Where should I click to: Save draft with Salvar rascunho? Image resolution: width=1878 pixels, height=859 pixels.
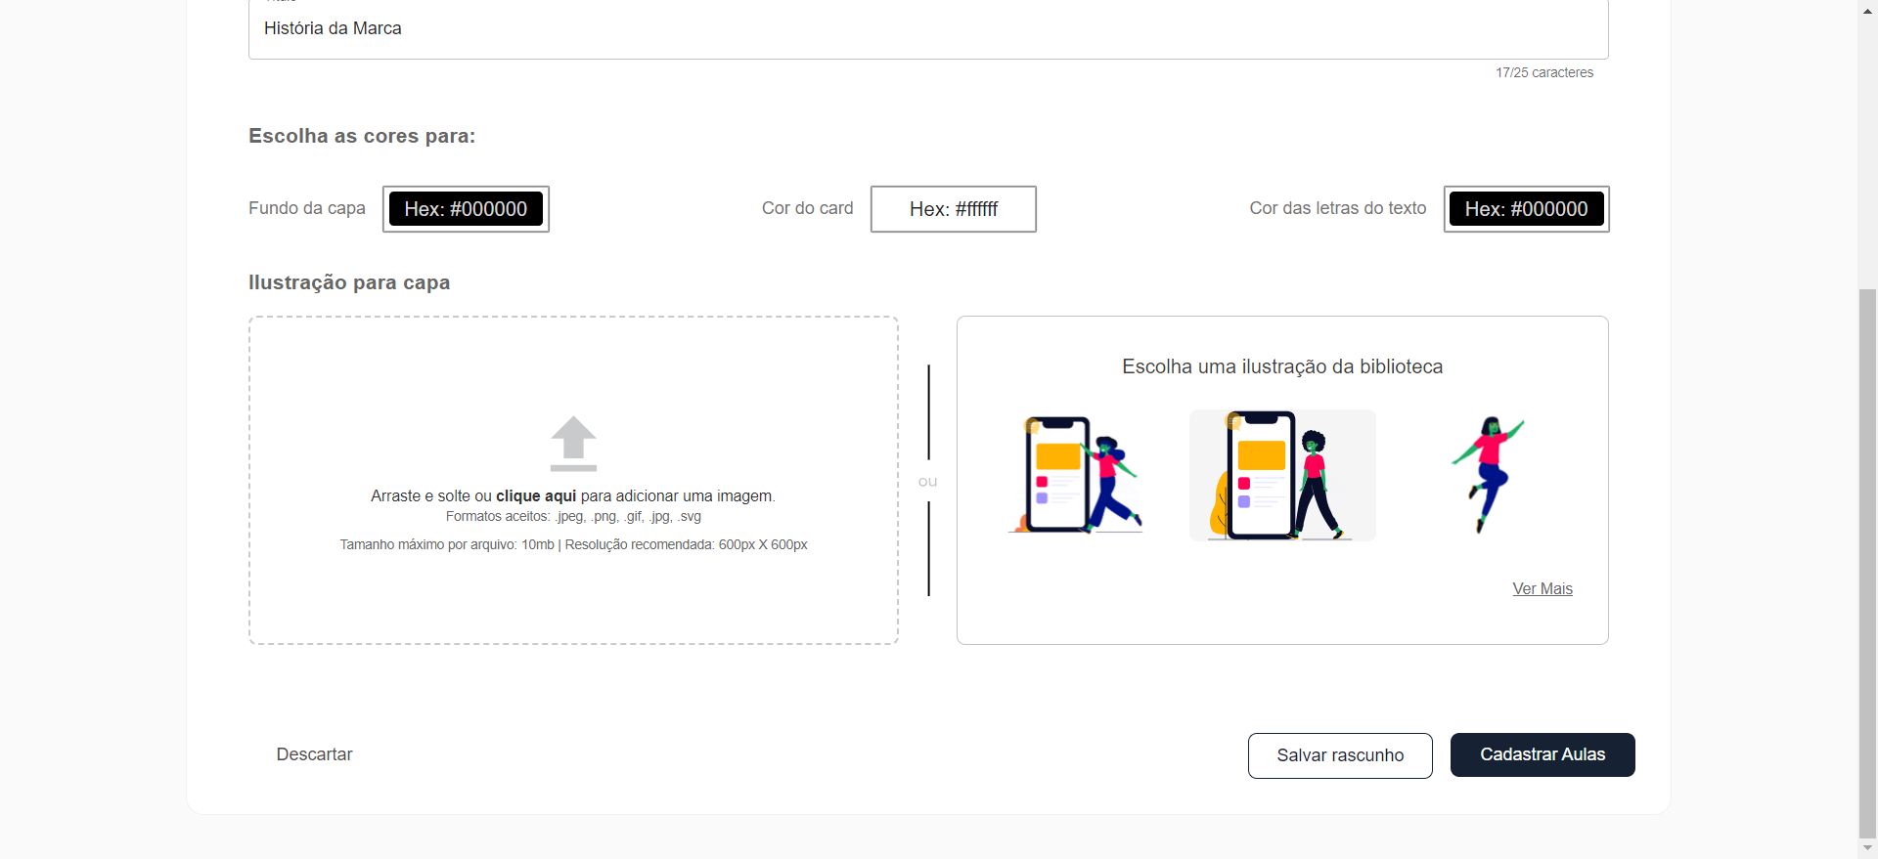point(1340,755)
